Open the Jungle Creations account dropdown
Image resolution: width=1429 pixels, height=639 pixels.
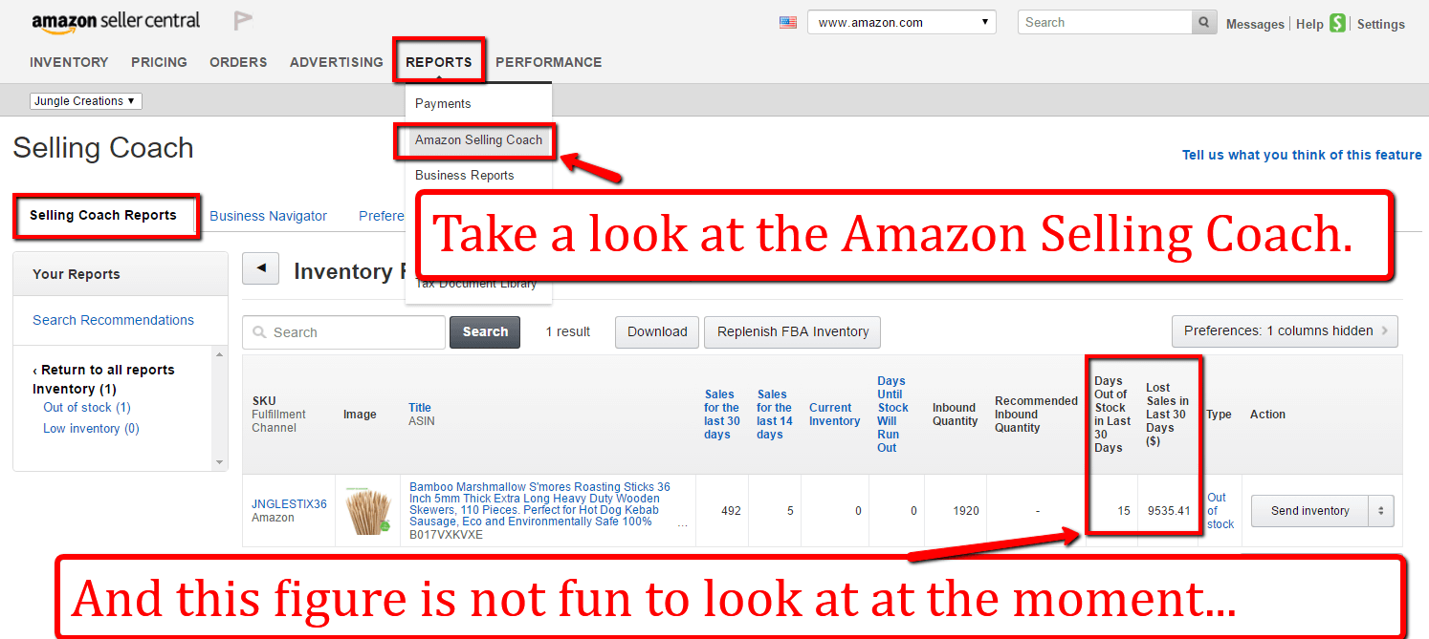85,100
